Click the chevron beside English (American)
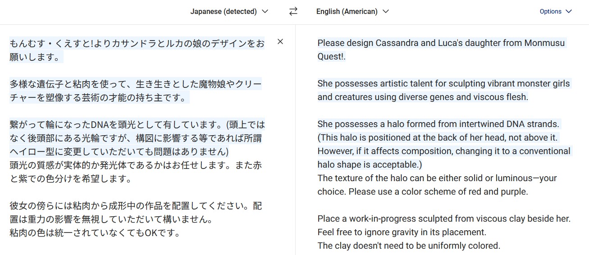 click(x=385, y=12)
